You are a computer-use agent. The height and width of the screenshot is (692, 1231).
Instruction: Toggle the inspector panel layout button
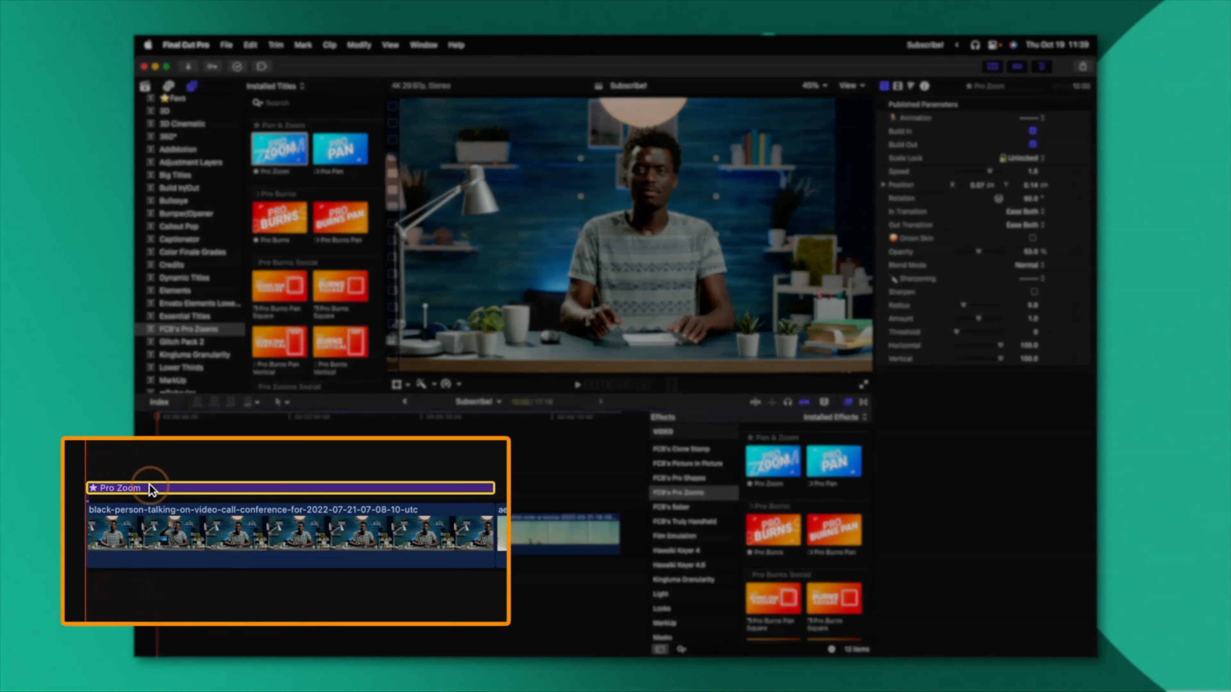click(1041, 66)
